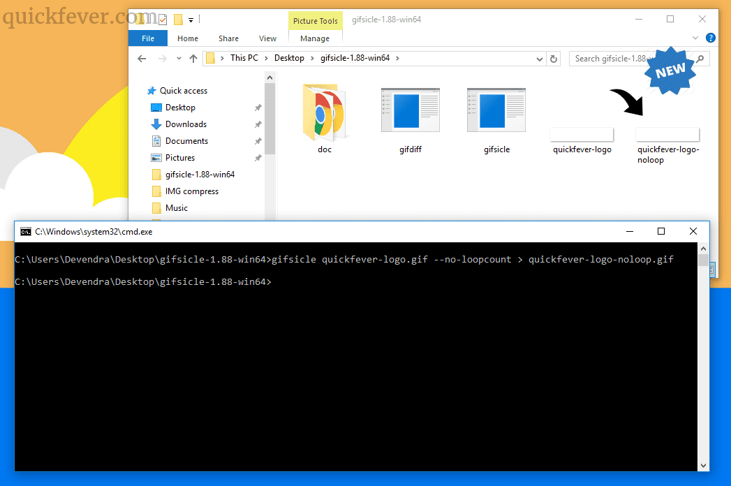Expand the chevron after Desktop breadcrumb
The height and width of the screenshot is (486, 731).
pyautogui.click(x=312, y=58)
